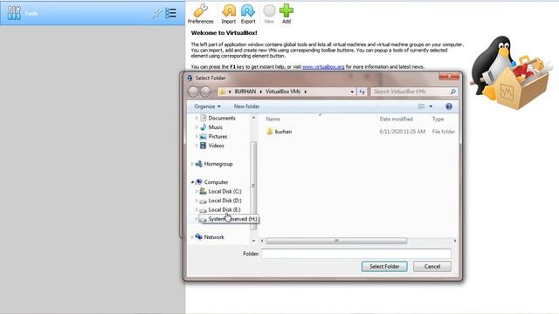
Task: Select the Tools item in the left panel
Action: [93, 13]
